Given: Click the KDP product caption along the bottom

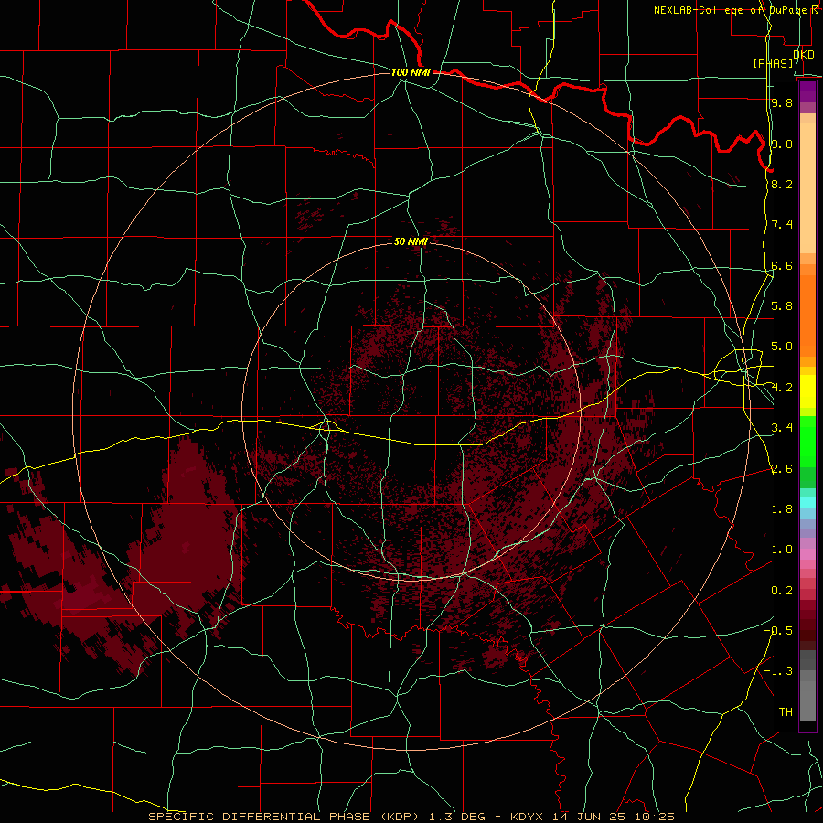Looking at the screenshot, I should click(411, 817).
